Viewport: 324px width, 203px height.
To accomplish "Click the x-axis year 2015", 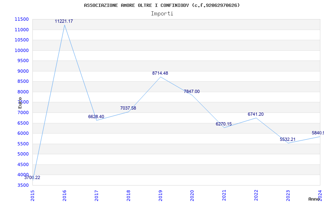I will (32, 196).
